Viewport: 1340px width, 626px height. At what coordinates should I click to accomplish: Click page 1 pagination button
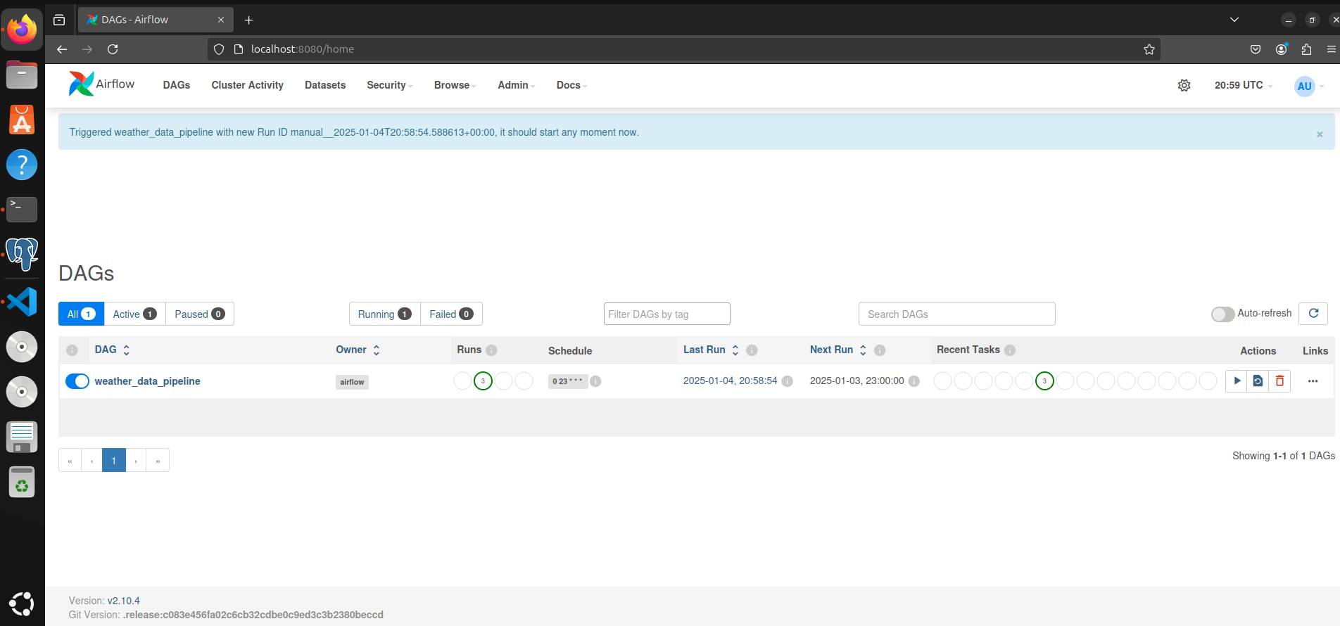[114, 460]
